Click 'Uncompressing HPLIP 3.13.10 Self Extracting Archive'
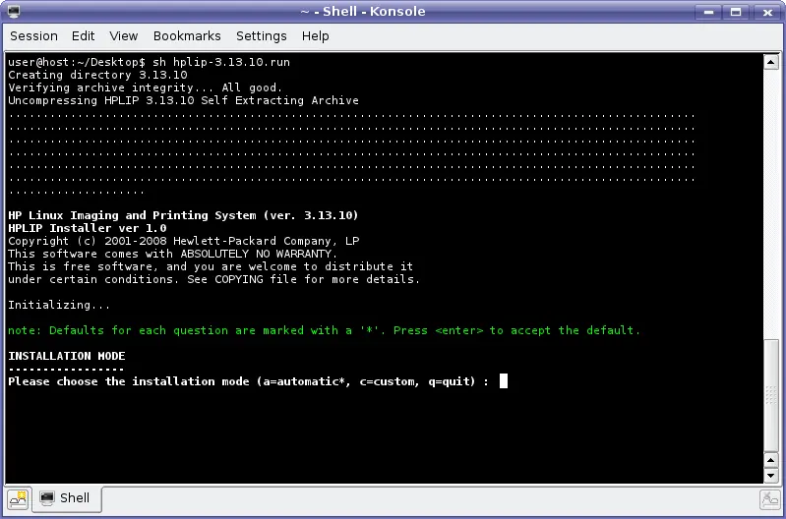The image size is (786, 519). [184, 100]
